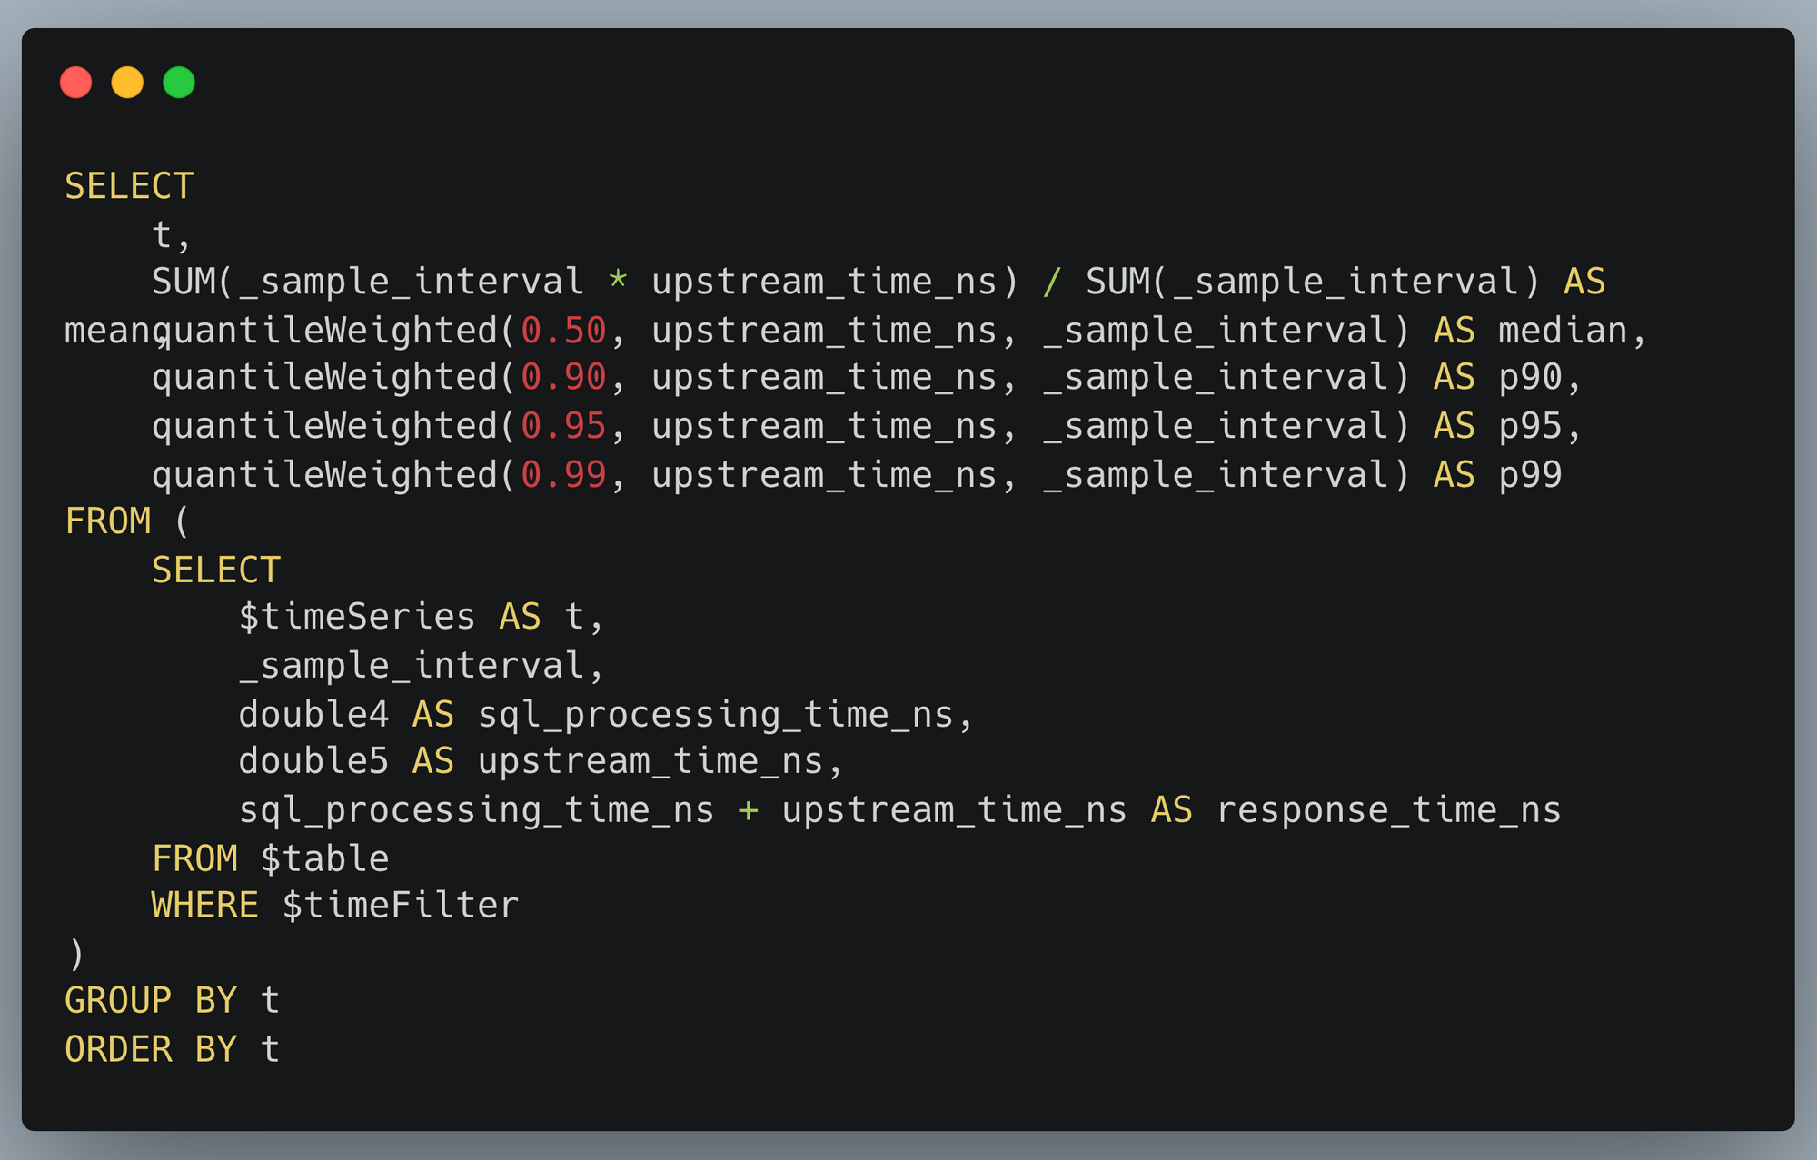This screenshot has height=1160, width=1817.
Task: Click the 0.99 quantile value
Action: click(563, 475)
